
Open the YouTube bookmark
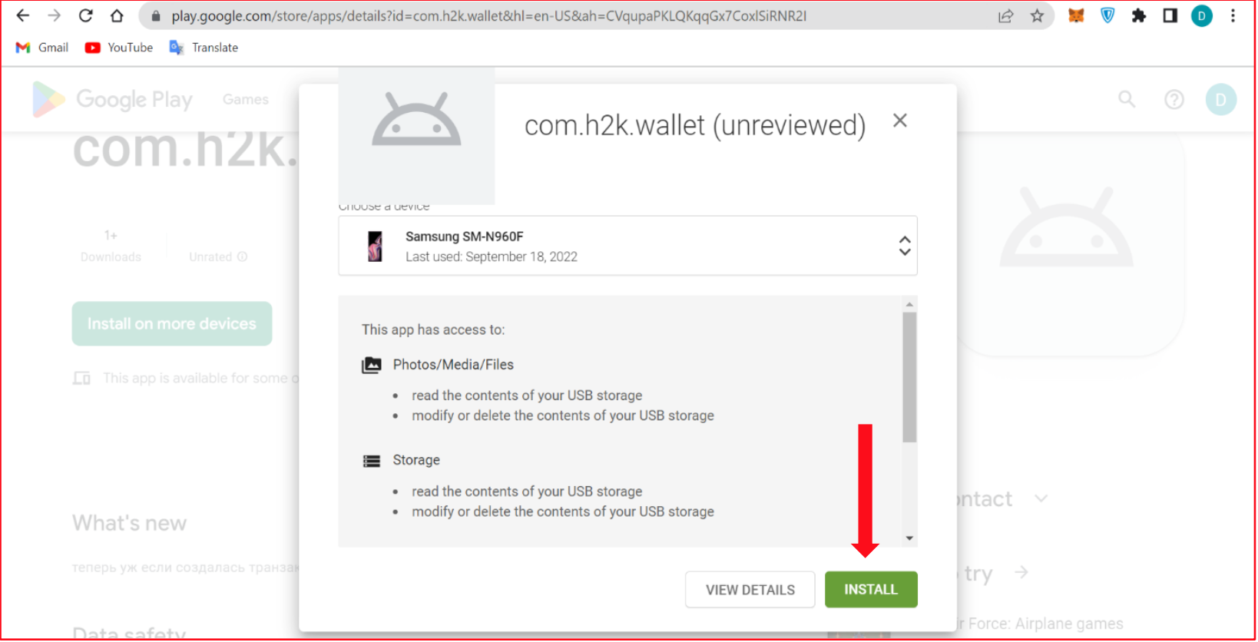pos(119,48)
